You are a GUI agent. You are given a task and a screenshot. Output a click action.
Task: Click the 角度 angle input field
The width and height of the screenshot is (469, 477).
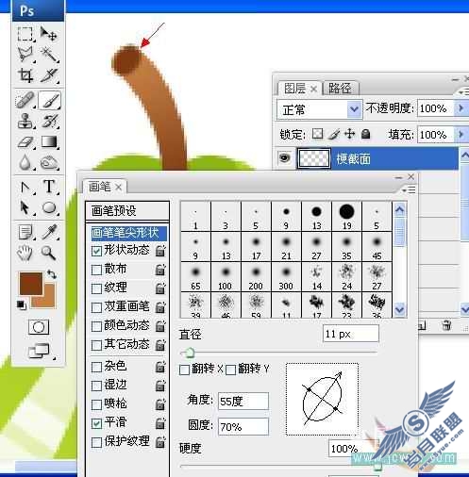click(x=243, y=402)
